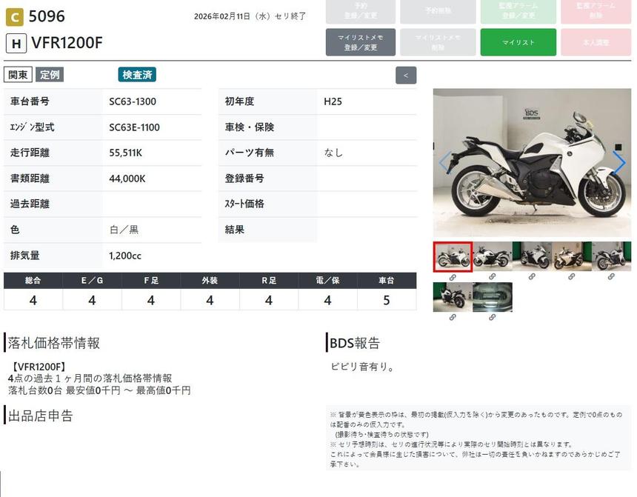Click the green マイリスト button
This screenshot has width=637, height=497.
(x=518, y=42)
